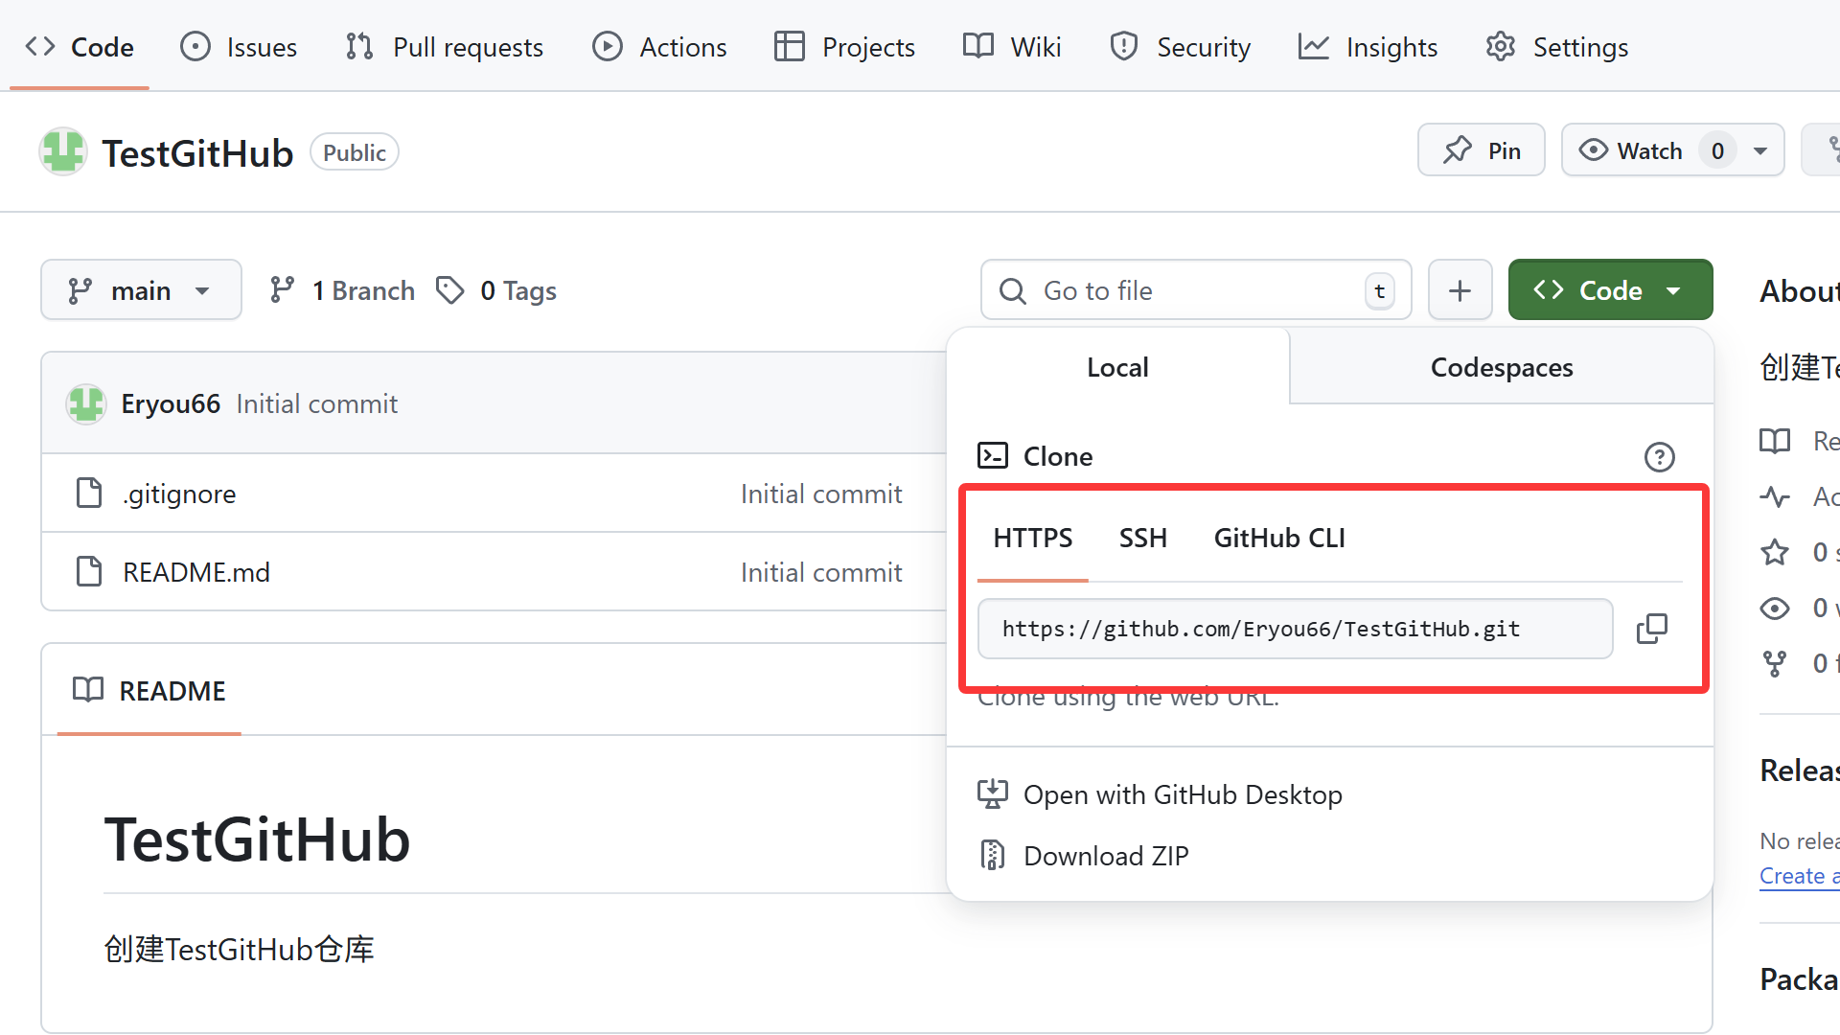This screenshot has height=1035, width=1840.
Task: Click the Open with GitHub Desktop icon
Action: click(992, 794)
